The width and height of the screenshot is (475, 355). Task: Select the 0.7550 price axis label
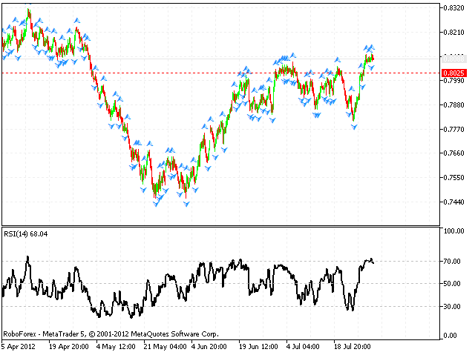[x=453, y=178]
